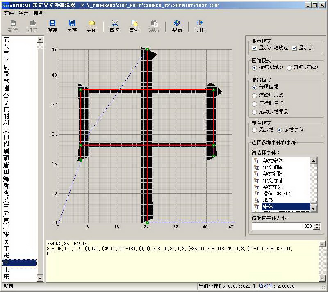This screenshot has height=292, width=328.
Task: Click the font icon beside 隶书
Action: 257,200
